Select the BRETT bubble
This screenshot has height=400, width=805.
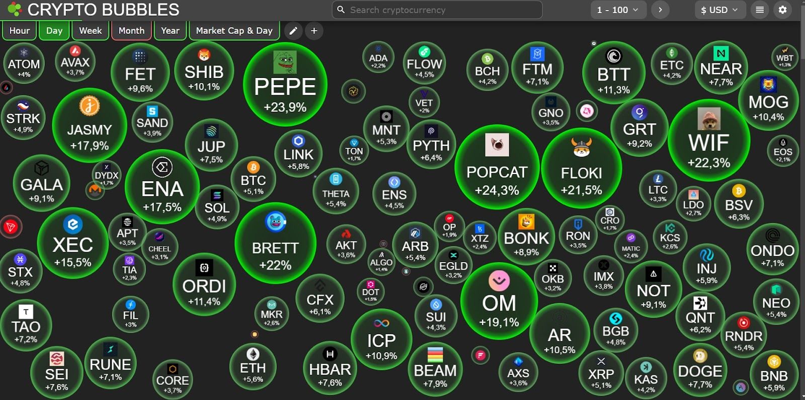276,243
